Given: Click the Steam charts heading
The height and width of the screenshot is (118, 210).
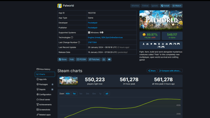Looking at the screenshot, I should coord(70,71).
